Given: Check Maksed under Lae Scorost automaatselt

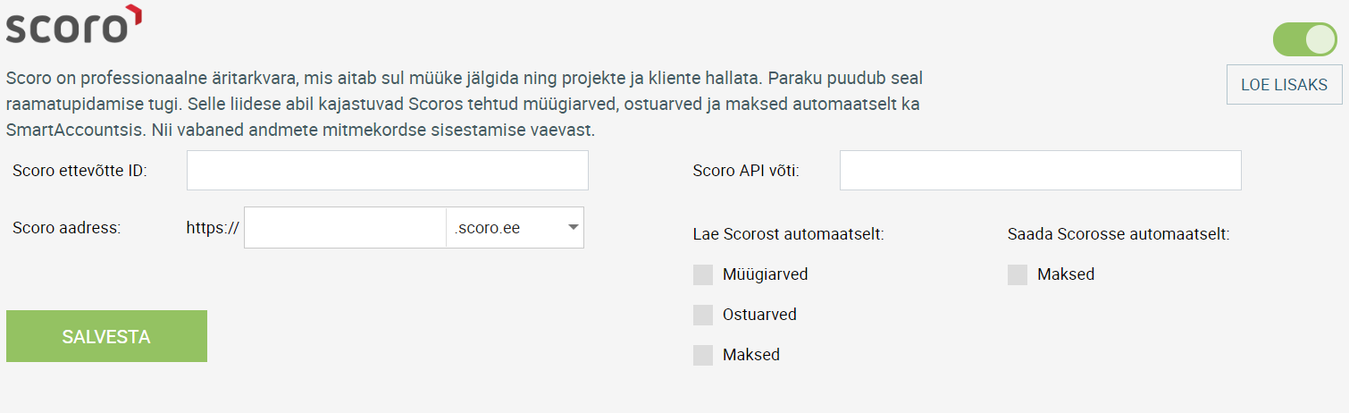Looking at the screenshot, I should [x=703, y=355].
